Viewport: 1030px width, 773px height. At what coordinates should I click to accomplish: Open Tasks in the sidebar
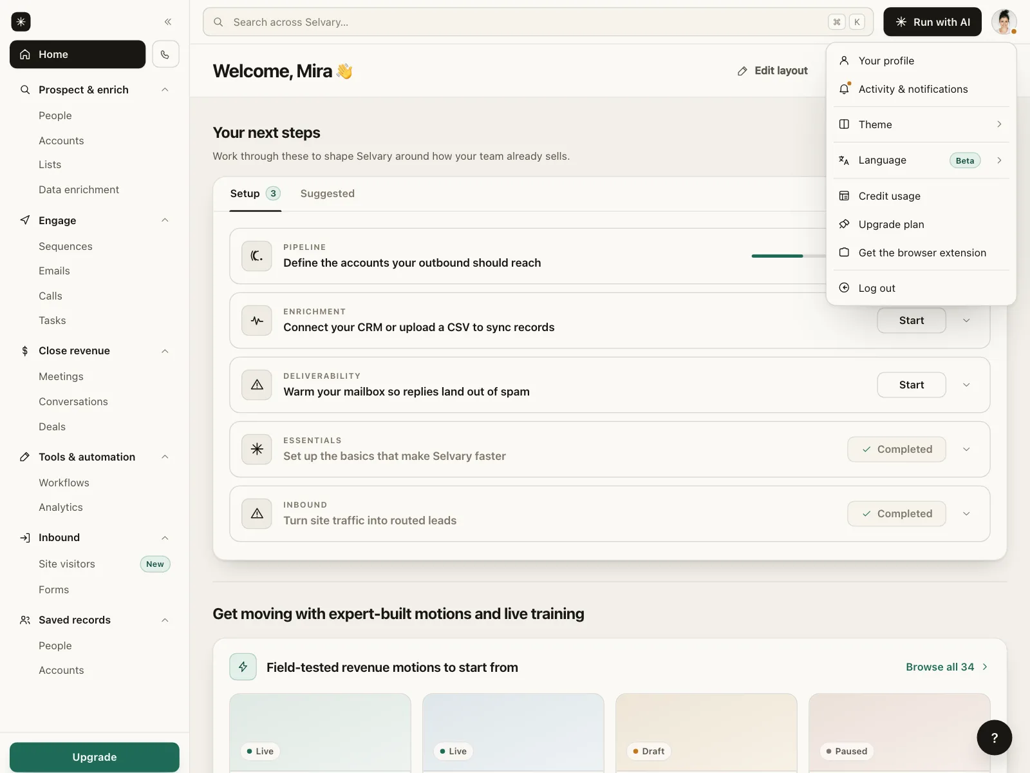(52, 320)
